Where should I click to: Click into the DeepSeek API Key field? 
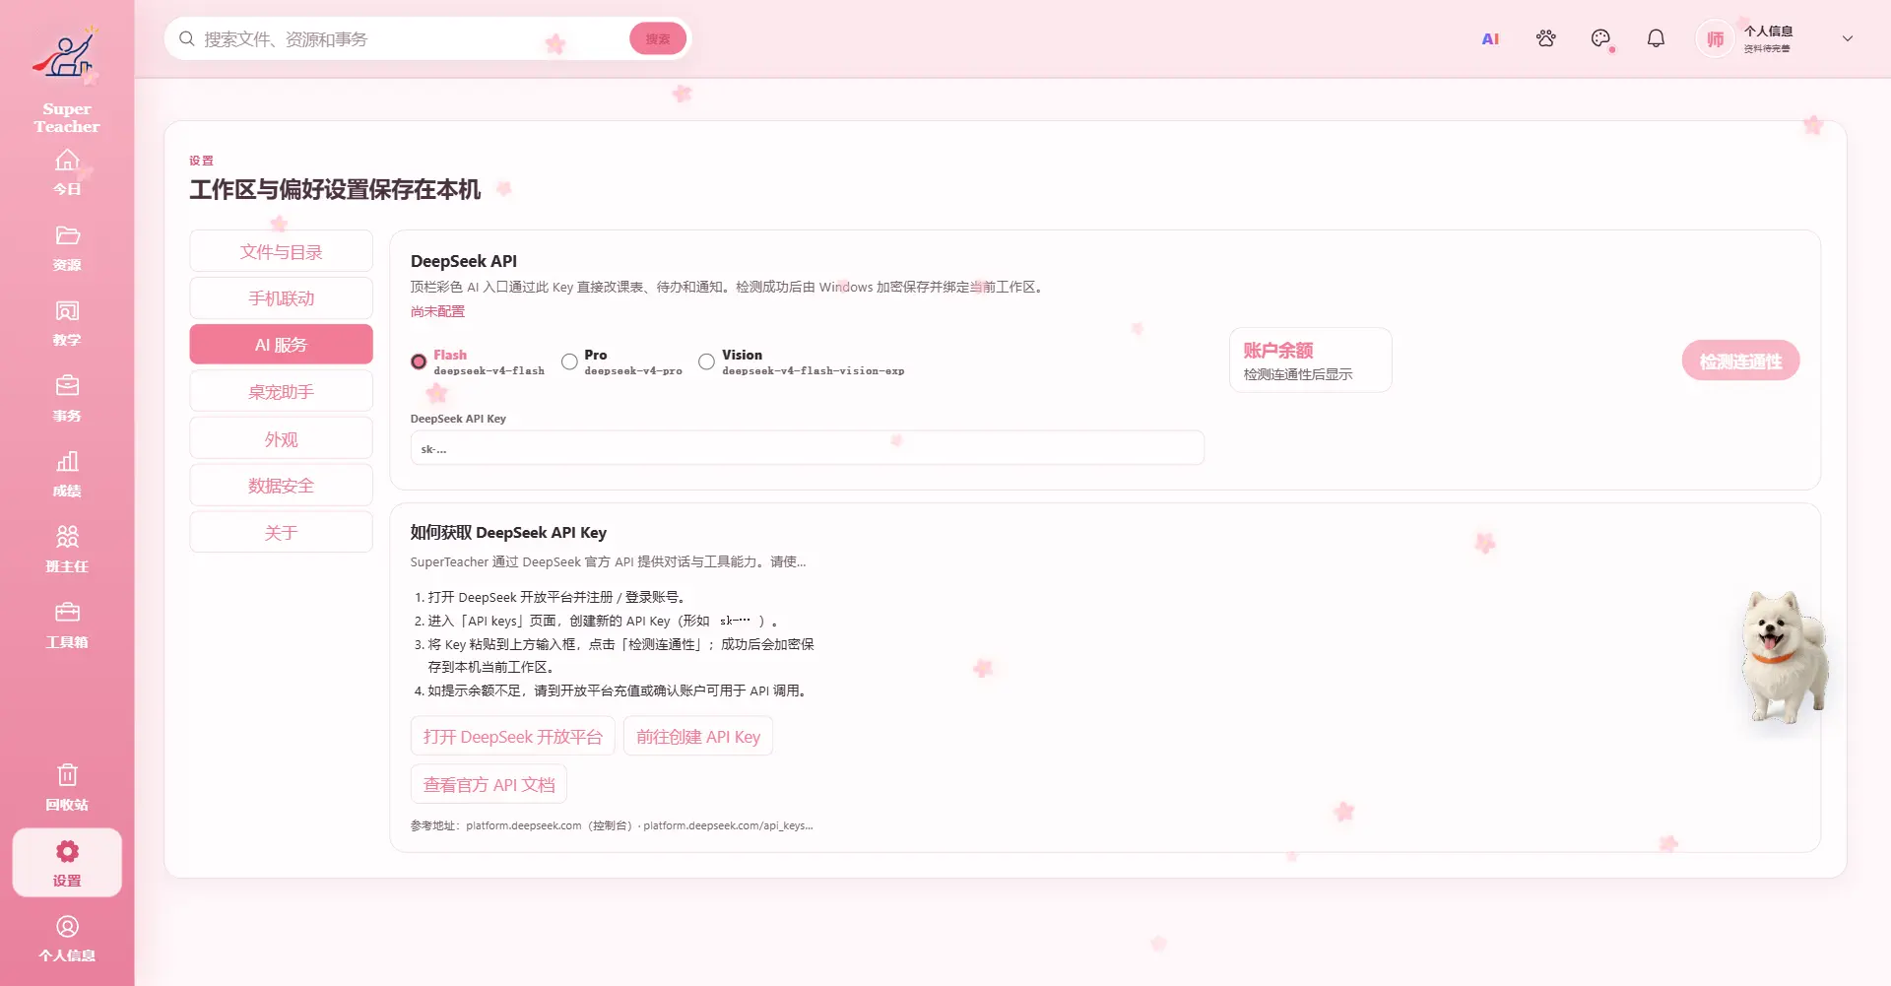pos(807,448)
